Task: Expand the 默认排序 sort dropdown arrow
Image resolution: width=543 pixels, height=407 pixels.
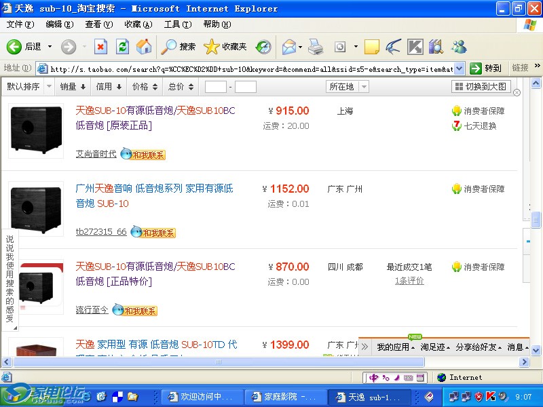Action: pos(49,87)
